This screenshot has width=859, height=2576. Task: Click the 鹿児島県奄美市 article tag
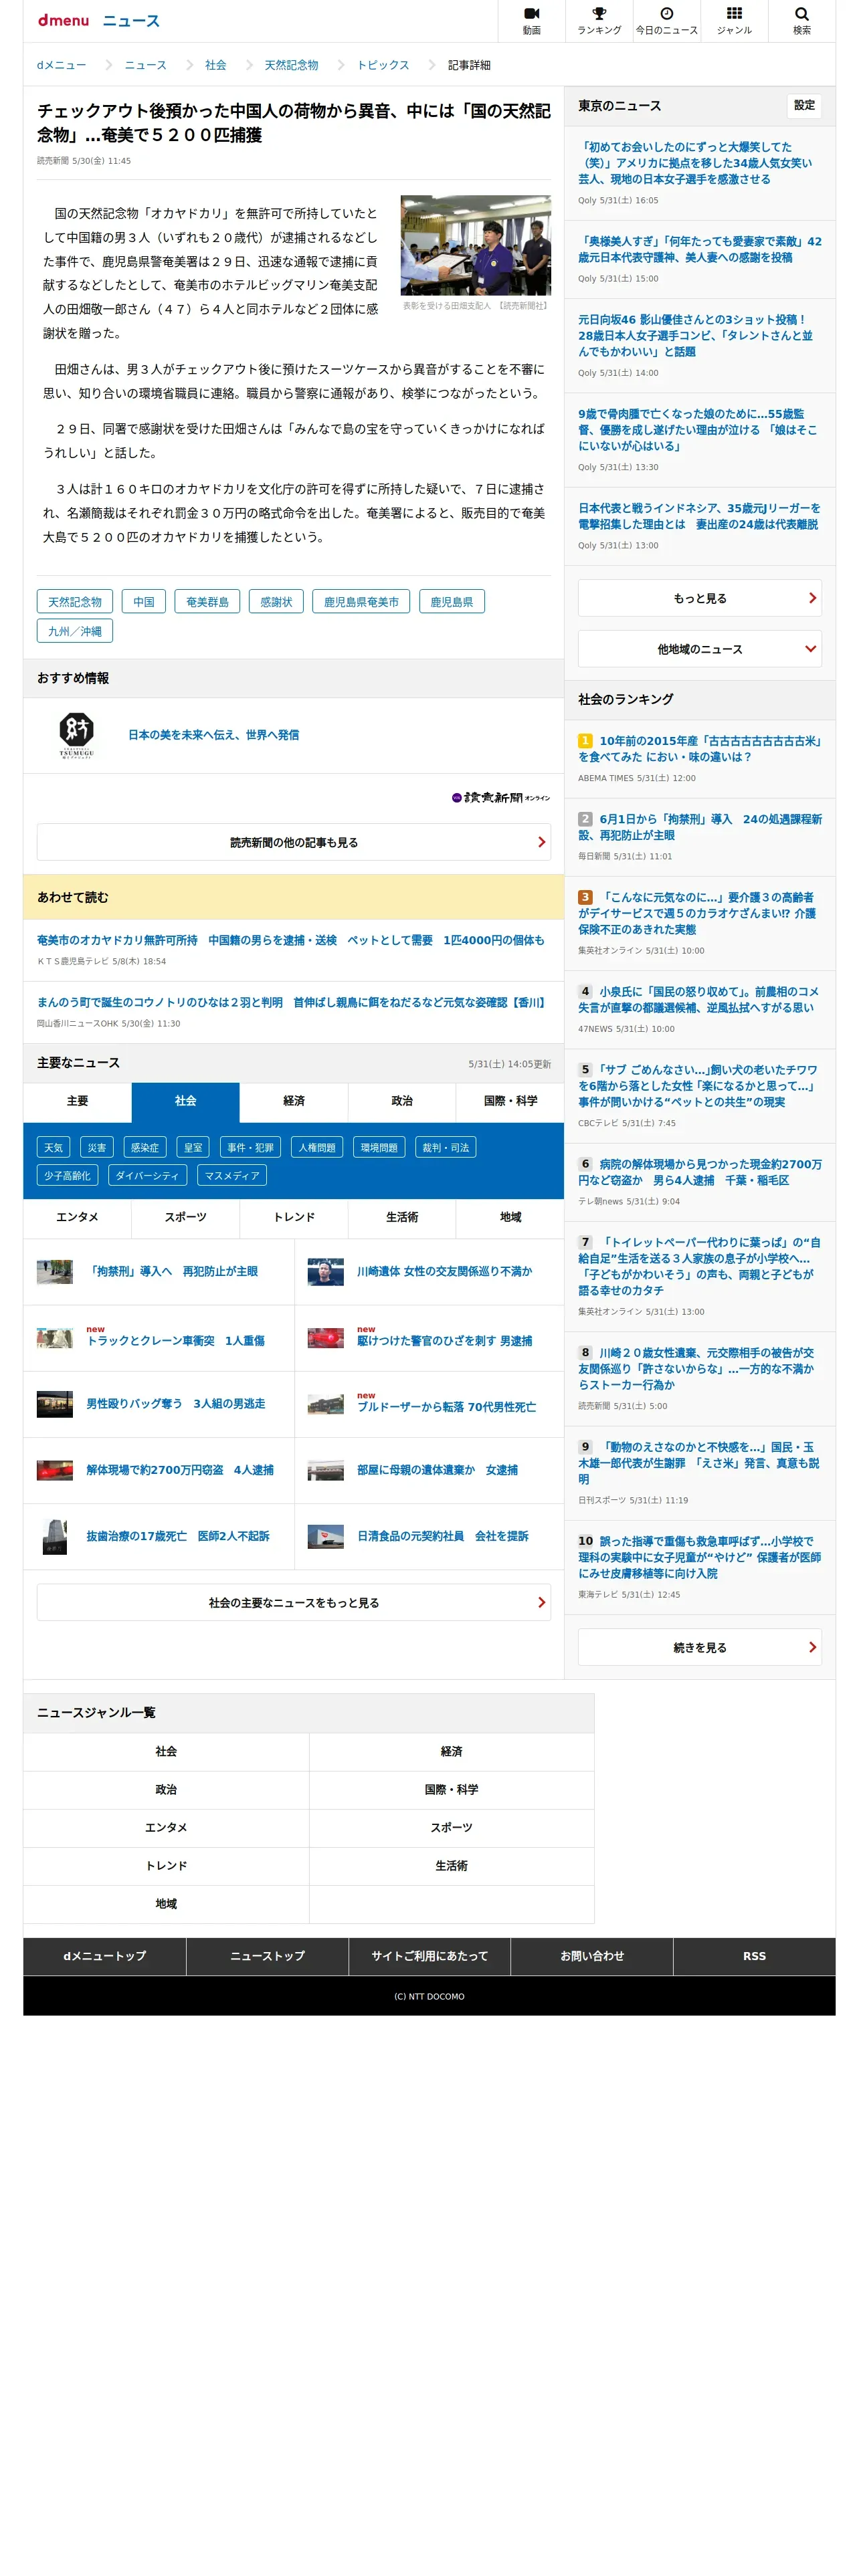point(361,602)
